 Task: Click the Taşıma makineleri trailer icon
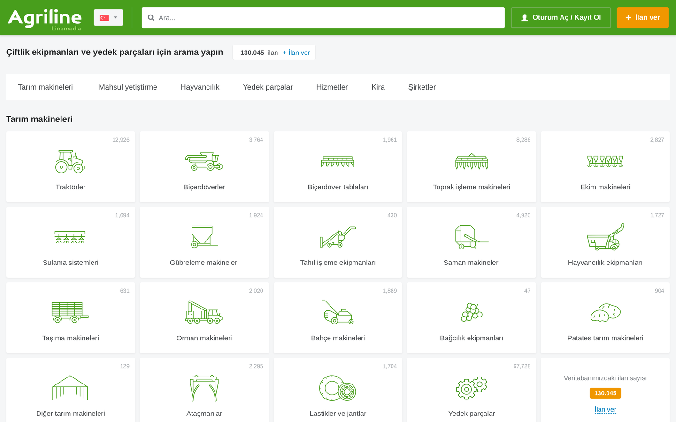click(70, 312)
